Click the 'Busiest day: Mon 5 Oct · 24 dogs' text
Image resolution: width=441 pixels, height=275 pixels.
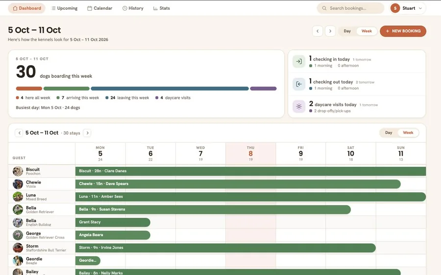48,108
